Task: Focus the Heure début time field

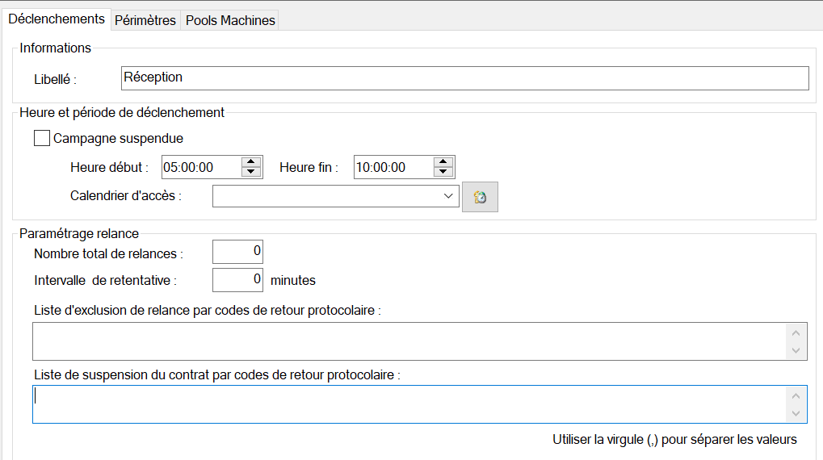Action: pos(200,168)
